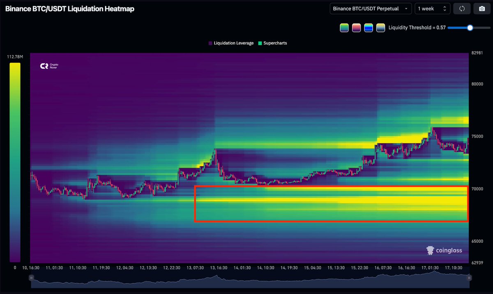Click the '10, 16:30' time axis label
Viewport: 493px width, 294px height.
(31, 268)
